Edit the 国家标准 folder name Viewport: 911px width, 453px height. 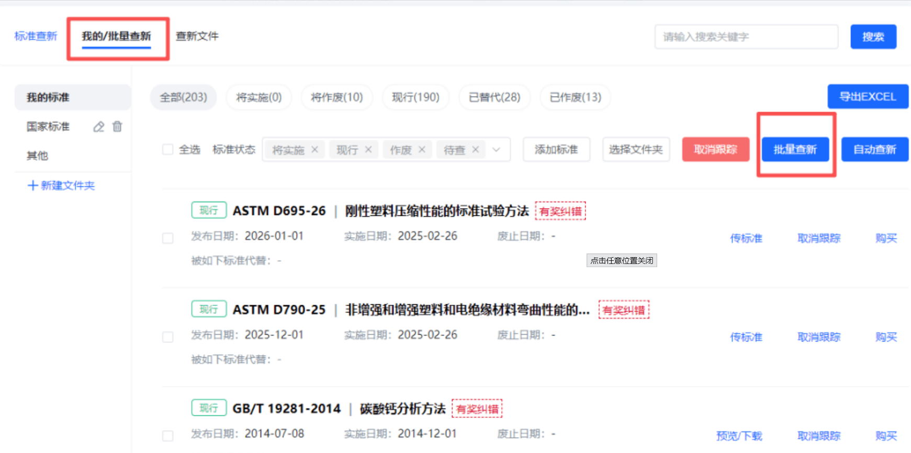[x=99, y=127]
